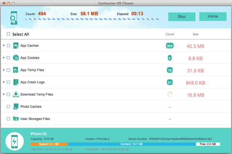Click the App Temp Files icon

tap(16, 70)
